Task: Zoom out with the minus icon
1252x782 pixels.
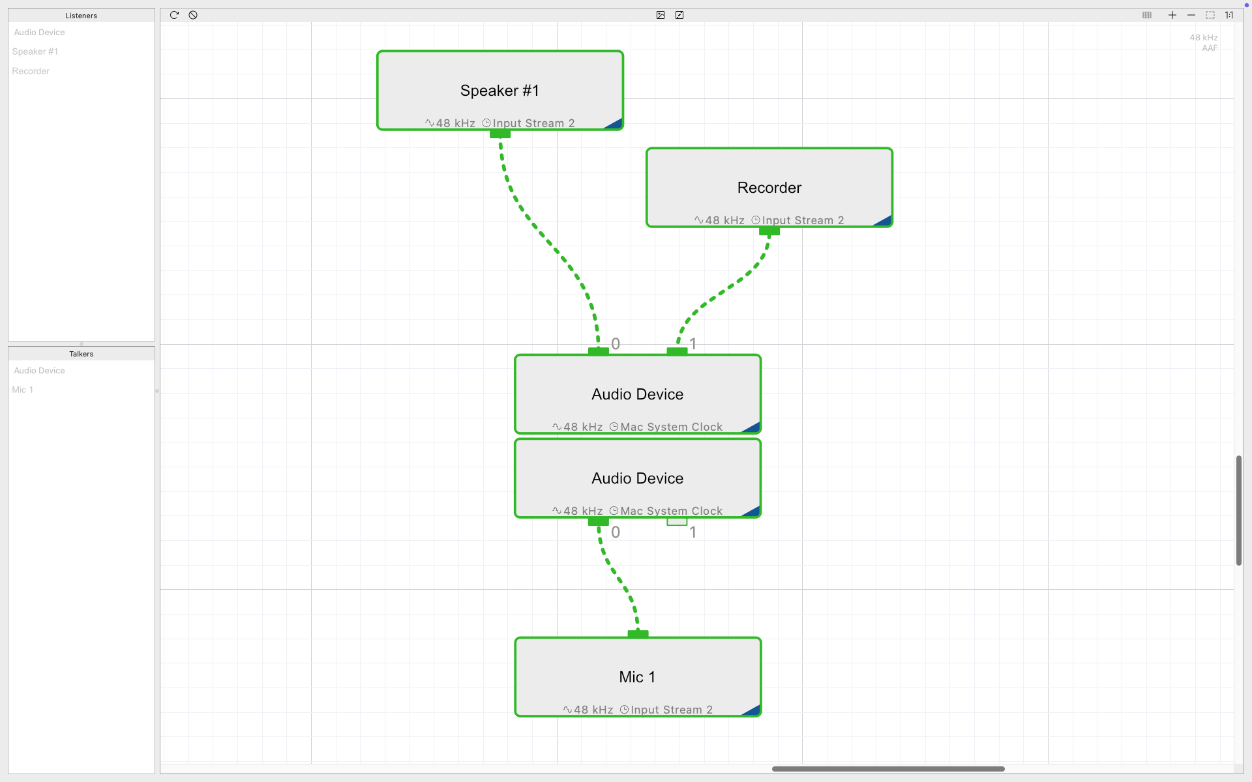Action: pos(1191,15)
